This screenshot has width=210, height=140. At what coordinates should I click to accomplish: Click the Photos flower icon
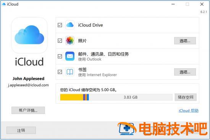pos(70,40)
